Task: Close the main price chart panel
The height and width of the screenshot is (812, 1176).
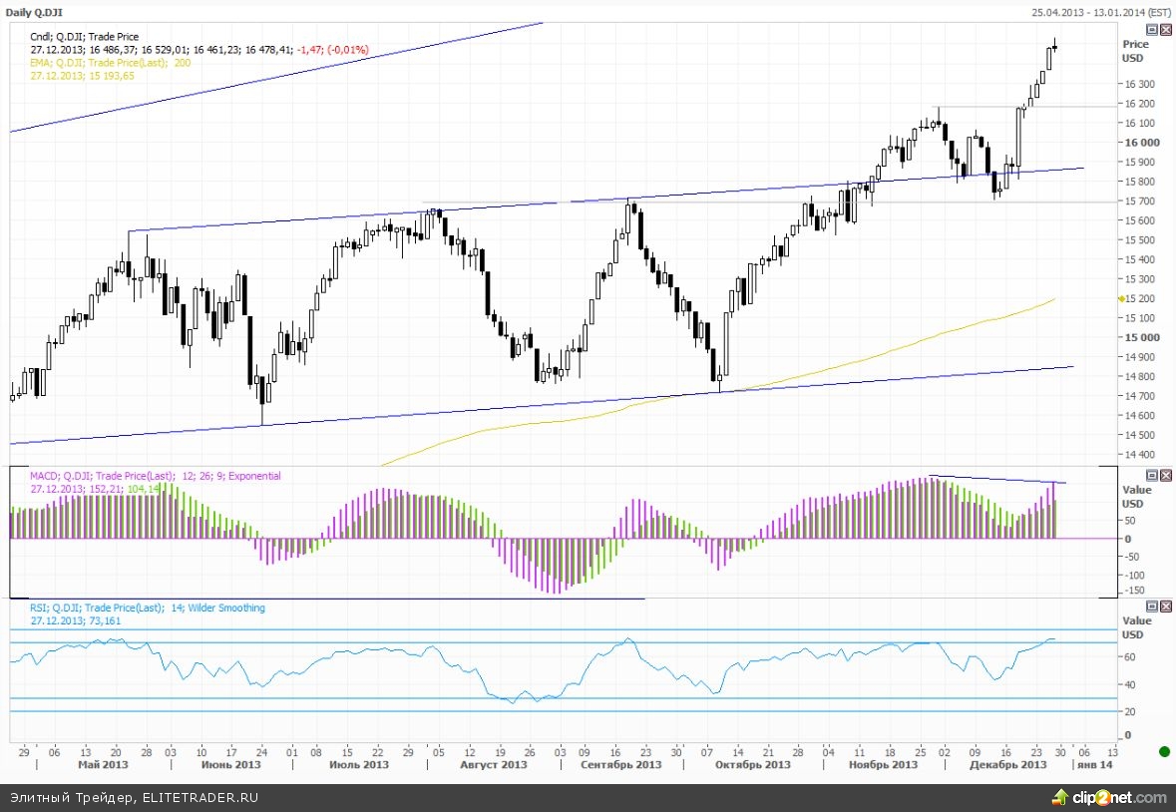Action: coord(1165,30)
